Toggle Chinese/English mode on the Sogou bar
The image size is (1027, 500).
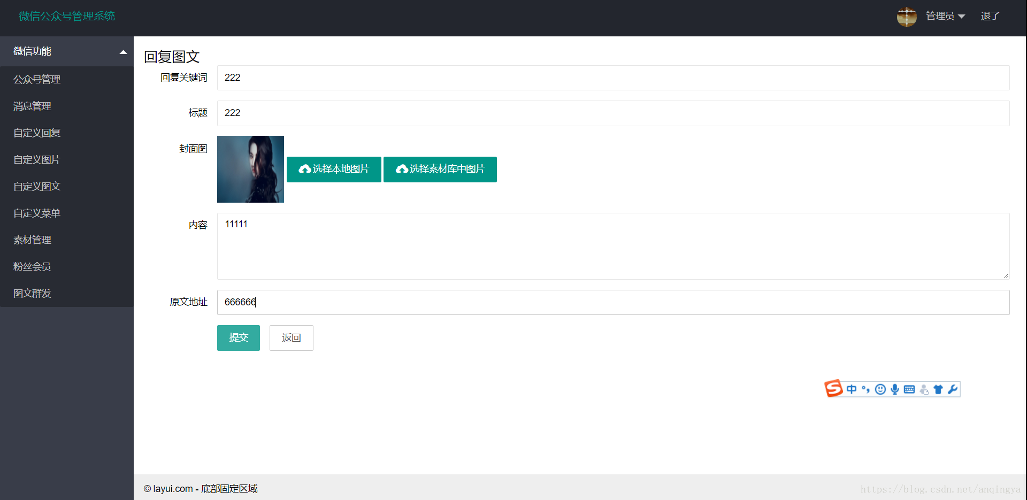[x=852, y=389]
